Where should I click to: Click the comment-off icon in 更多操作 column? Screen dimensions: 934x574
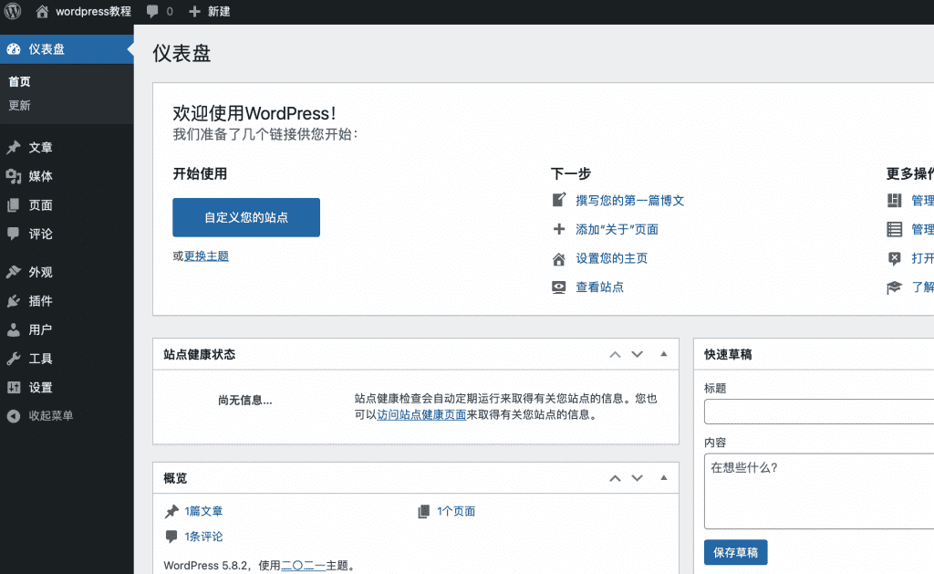point(894,258)
